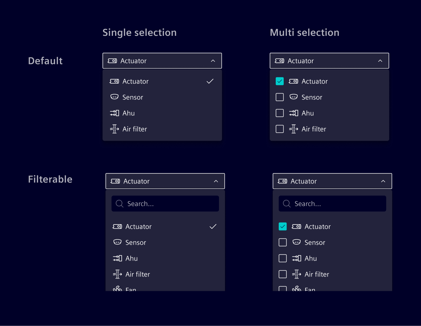
Task: Click inside the right Search input field
Action: coord(332,203)
